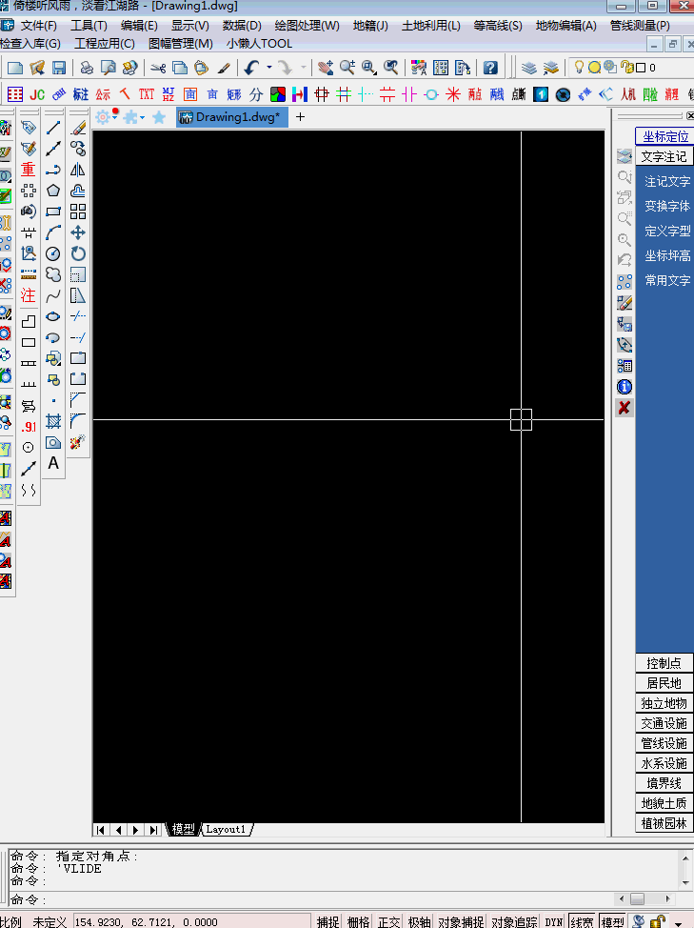Open the Undo history dropdown arrow
Image resolution: width=694 pixels, height=928 pixels.
[269, 68]
